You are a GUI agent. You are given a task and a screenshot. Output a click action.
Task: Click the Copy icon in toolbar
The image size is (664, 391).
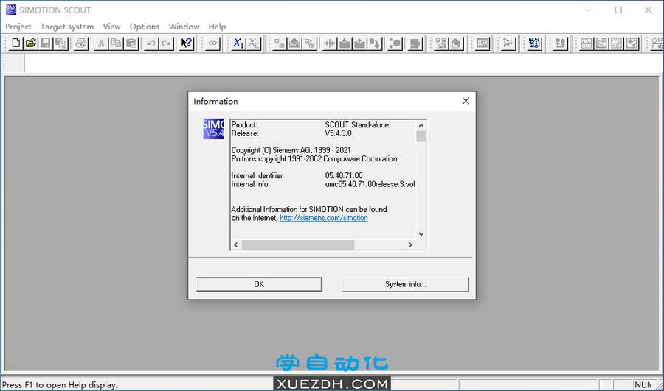(116, 43)
